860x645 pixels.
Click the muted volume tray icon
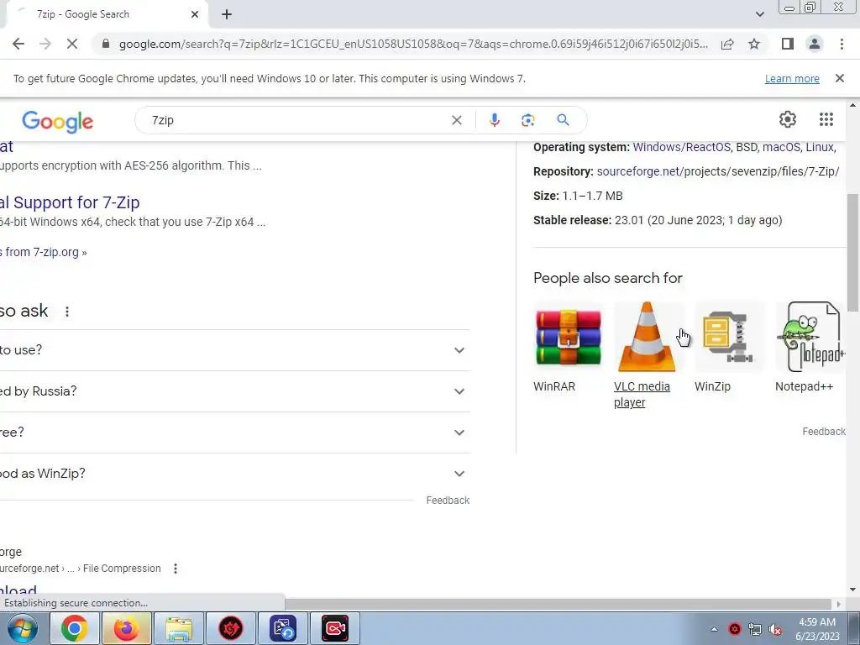click(775, 629)
